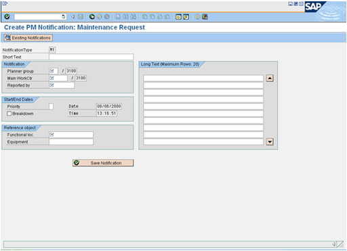Open the command field history dropdown
The width and height of the screenshot is (347, 251).
click(x=64, y=17)
